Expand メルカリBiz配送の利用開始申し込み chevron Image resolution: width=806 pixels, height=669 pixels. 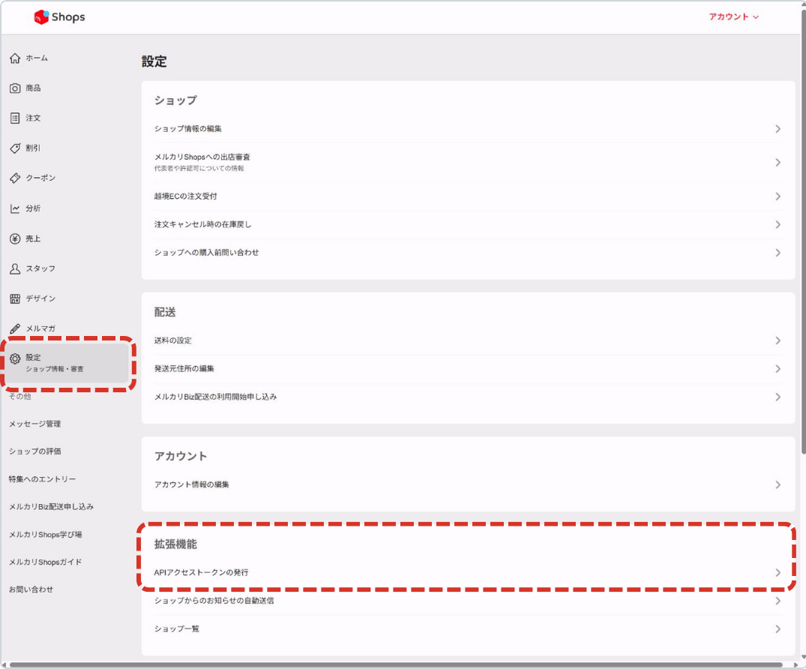778,397
